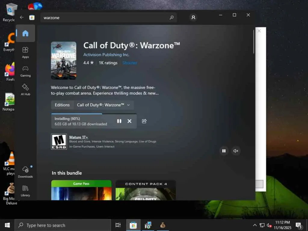
Task: Click the warzone search input field
Action: (x=109, y=17)
